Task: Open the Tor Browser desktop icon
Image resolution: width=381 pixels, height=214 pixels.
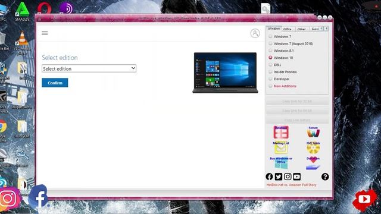Action: (66, 8)
